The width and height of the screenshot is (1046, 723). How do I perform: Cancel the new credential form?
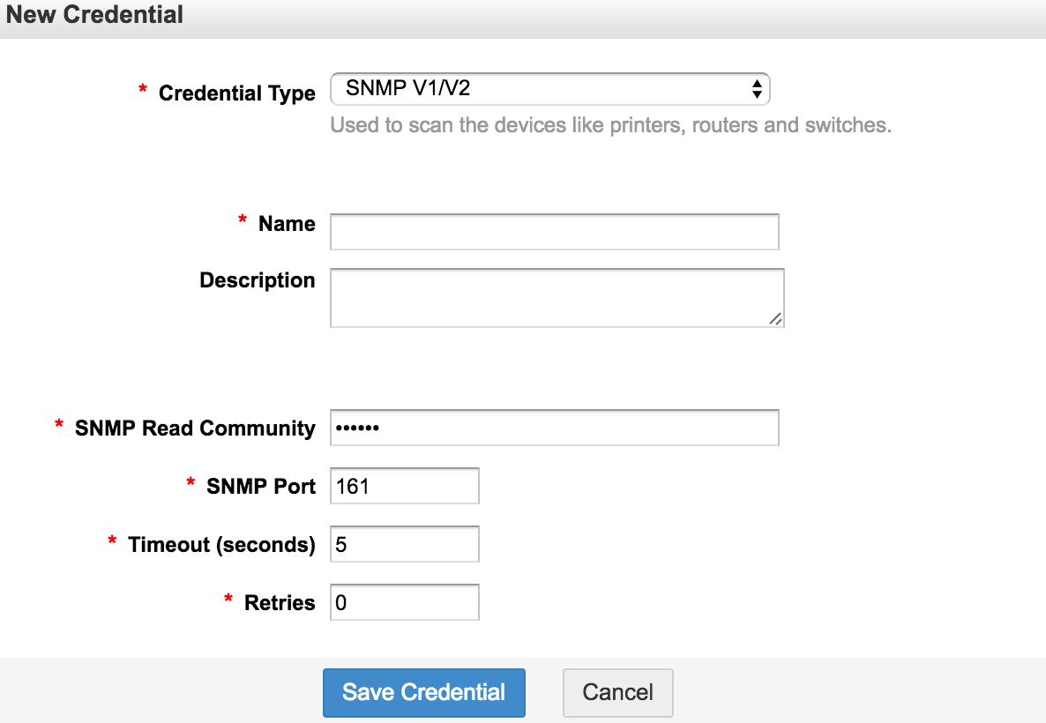pos(617,692)
